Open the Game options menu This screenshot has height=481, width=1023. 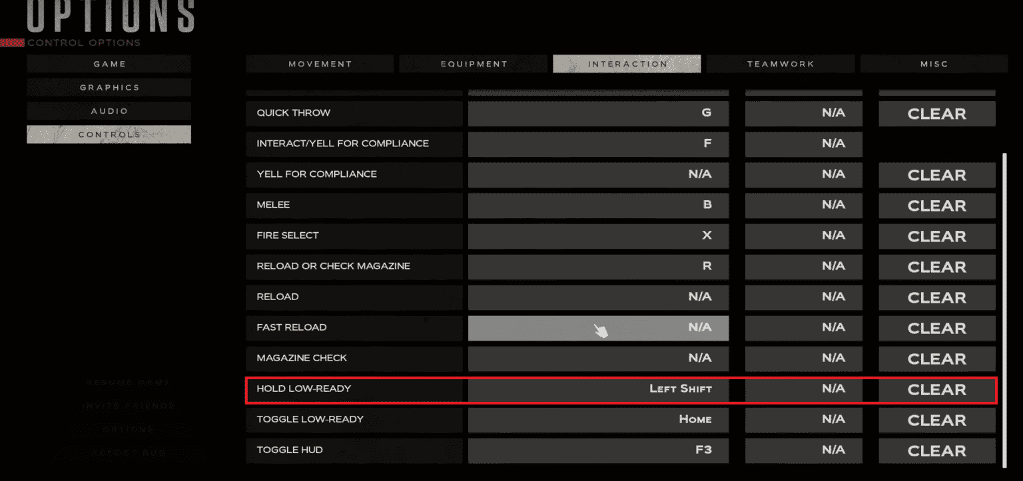[109, 64]
